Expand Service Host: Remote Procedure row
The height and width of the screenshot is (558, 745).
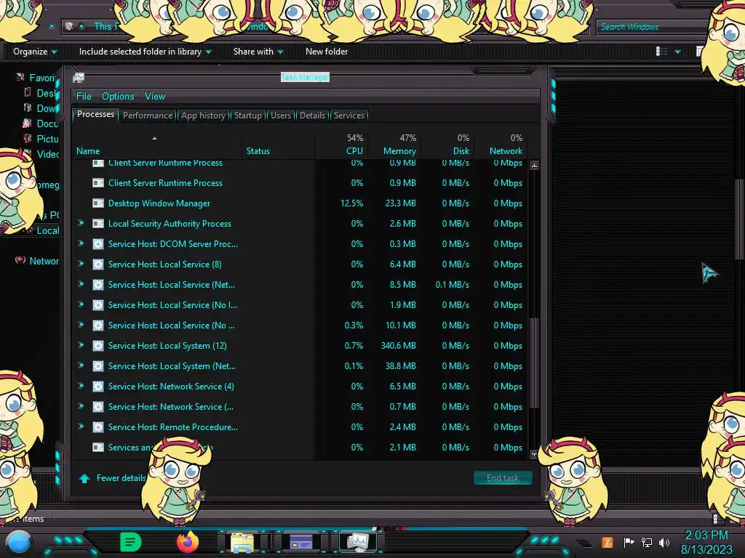pos(81,426)
